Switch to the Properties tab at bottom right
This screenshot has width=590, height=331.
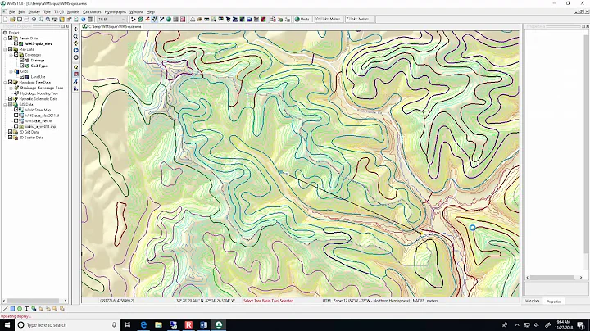click(553, 302)
